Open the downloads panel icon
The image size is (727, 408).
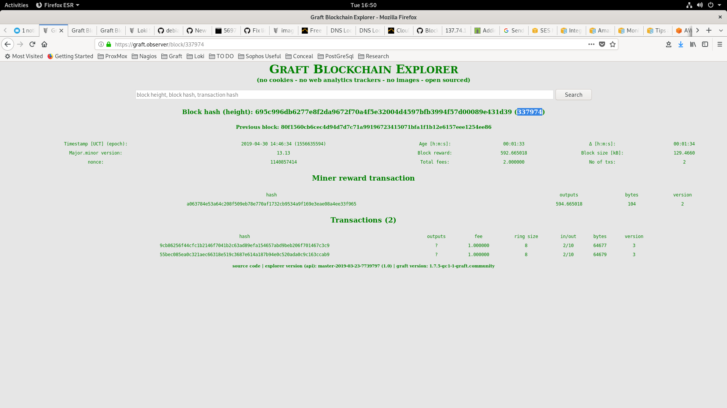coord(681,44)
